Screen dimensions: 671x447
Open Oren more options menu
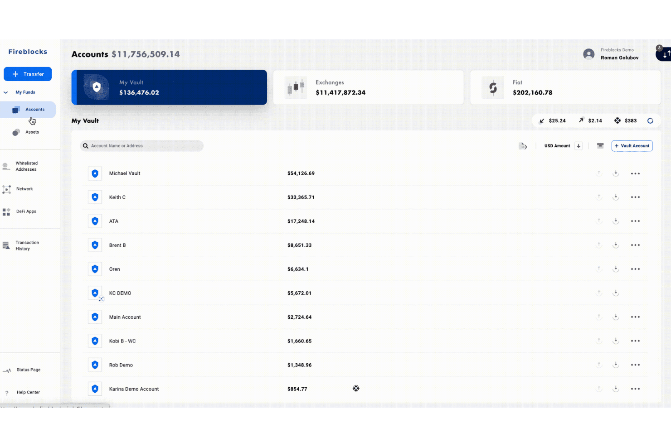tap(635, 269)
